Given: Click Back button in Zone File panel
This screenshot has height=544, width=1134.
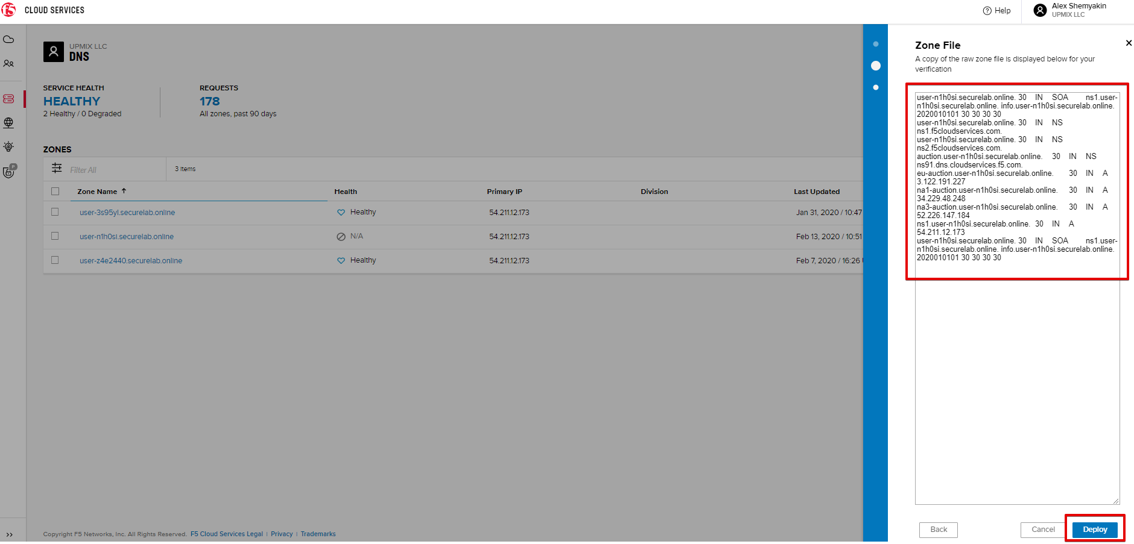Looking at the screenshot, I should (939, 530).
